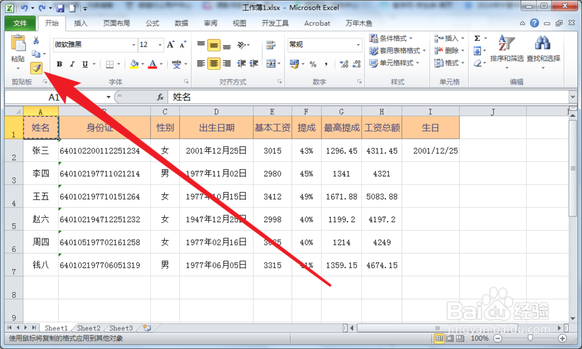The height and width of the screenshot is (349, 582).
Task: Open the 单元格样式 cell styles dropdown
Action: [394, 63]
